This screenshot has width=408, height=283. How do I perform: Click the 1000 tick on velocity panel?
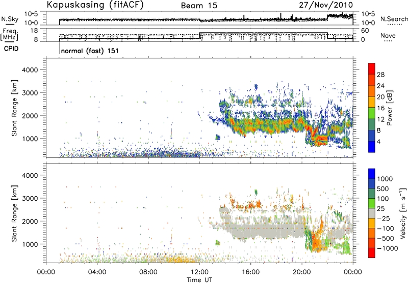tap(30, 244)
